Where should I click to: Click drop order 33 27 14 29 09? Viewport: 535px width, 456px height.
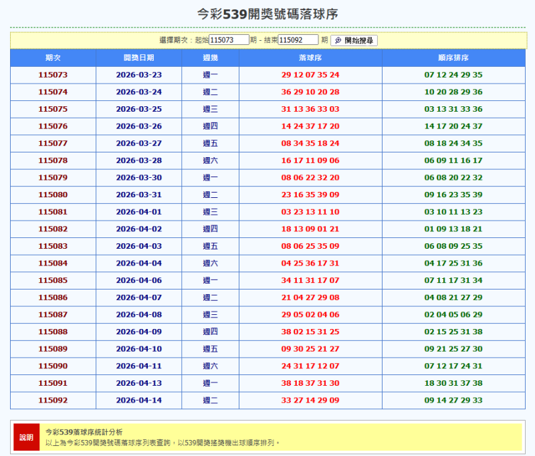click(310, 400)
